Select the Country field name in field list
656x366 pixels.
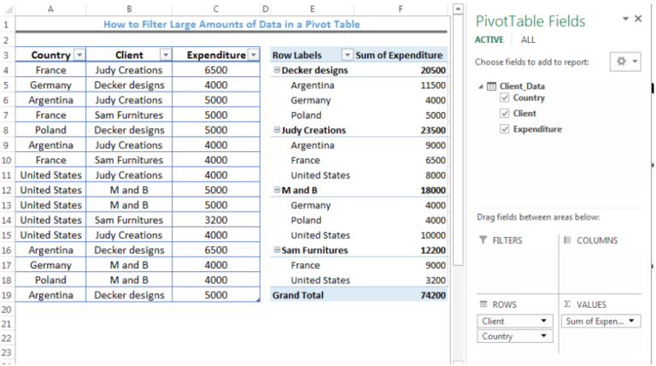click(529, 97)
